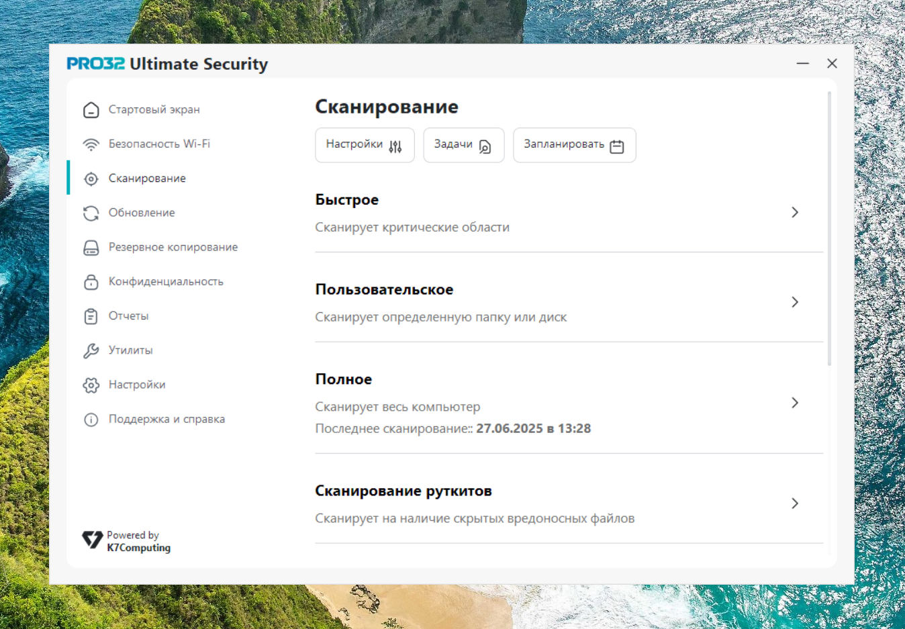Click text Сканирует определенную папку или диск
The height and width of the screenshot is (629, 905).
click(441, 318)
